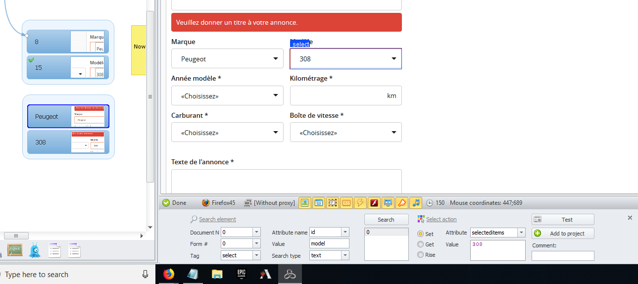This screenshot has height=284, width=638.
Task: Toggle the orange notification sound icon
Action: (x=402, y=202)
